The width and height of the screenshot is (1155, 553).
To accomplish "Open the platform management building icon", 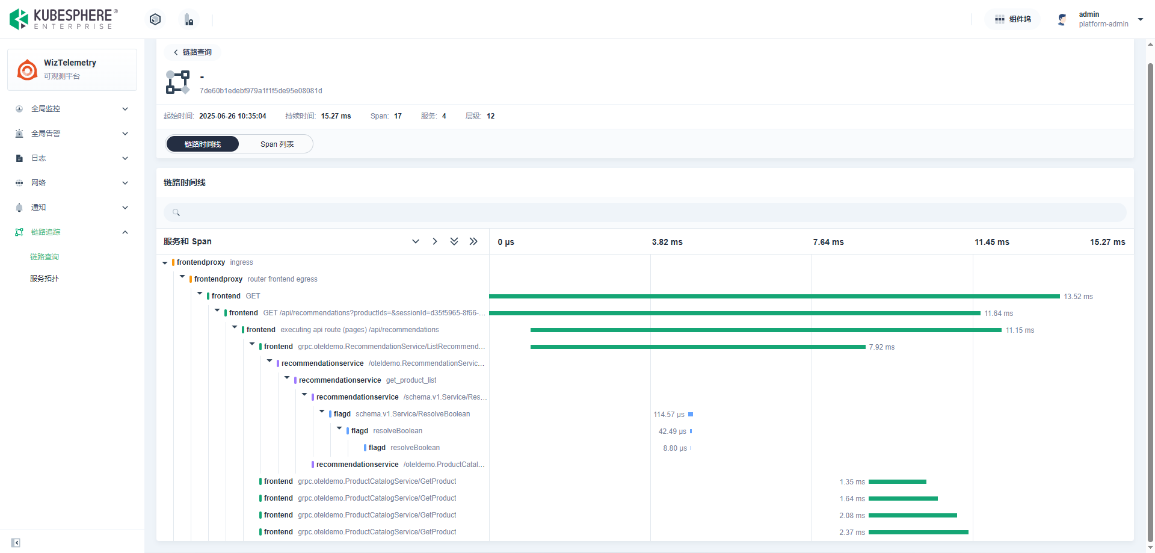I will click(x=189, y=20).
